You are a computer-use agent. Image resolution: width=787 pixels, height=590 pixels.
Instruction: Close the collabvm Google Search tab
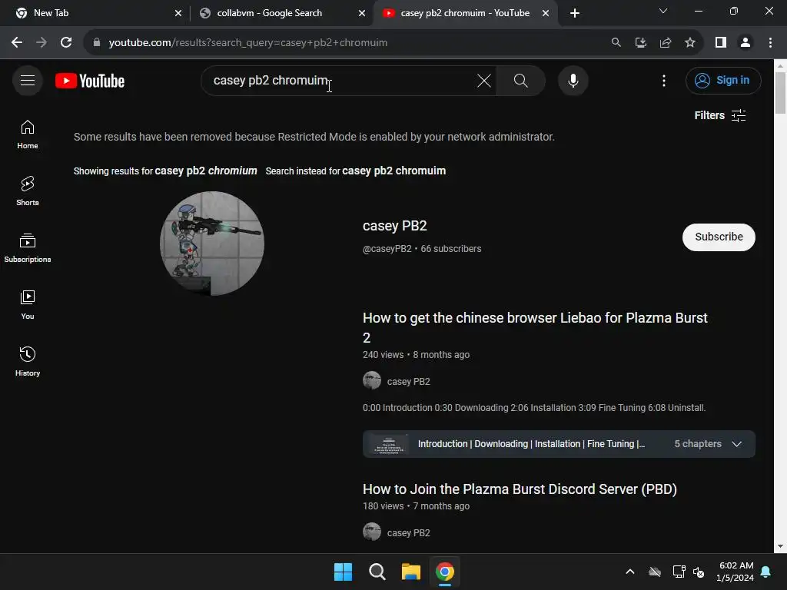pos(362,13)
